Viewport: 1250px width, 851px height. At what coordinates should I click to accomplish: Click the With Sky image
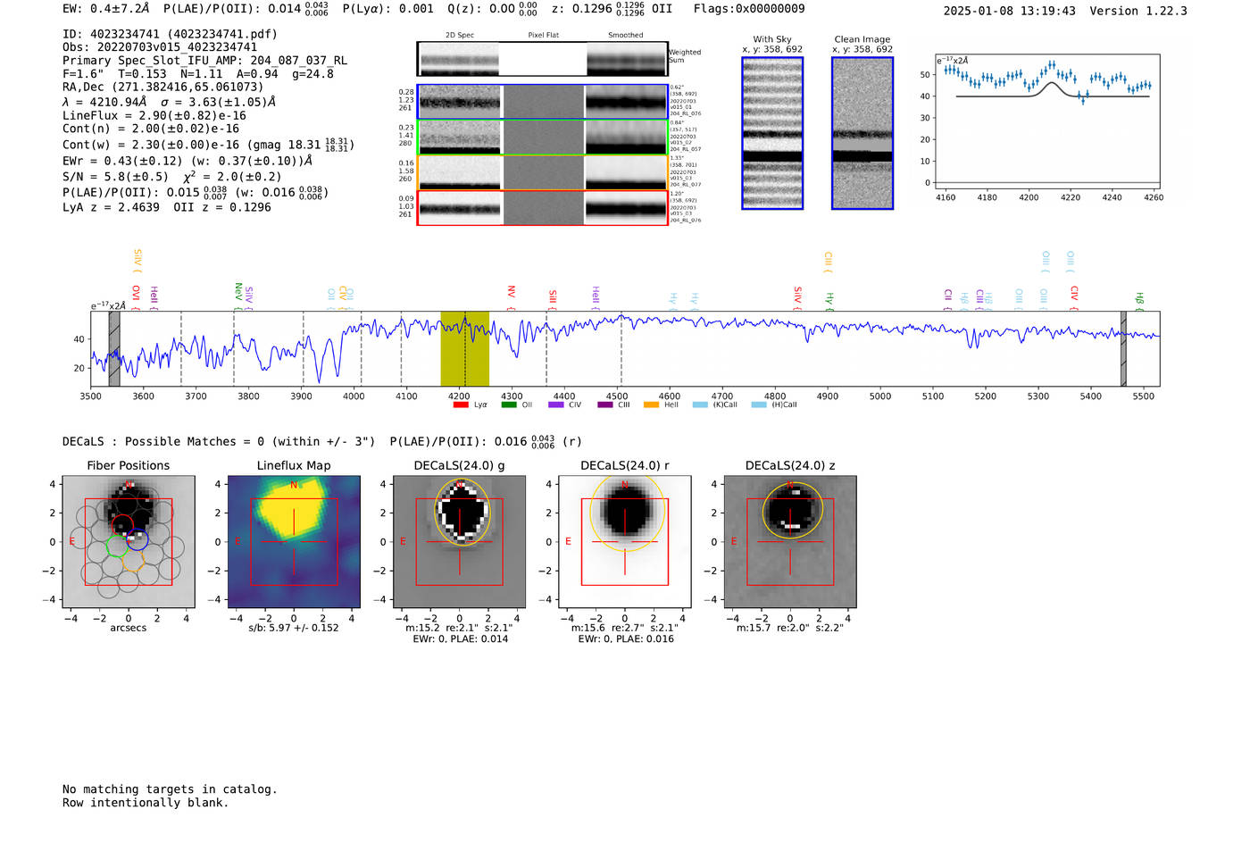pyautogui.click(x=772, y=133)
